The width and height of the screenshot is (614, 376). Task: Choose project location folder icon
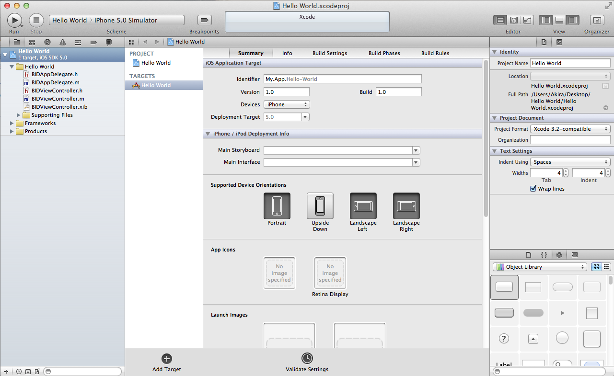pos(606,86)
